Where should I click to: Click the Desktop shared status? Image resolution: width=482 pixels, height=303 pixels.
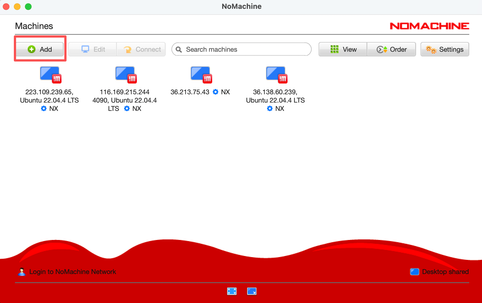coord(445,272)
